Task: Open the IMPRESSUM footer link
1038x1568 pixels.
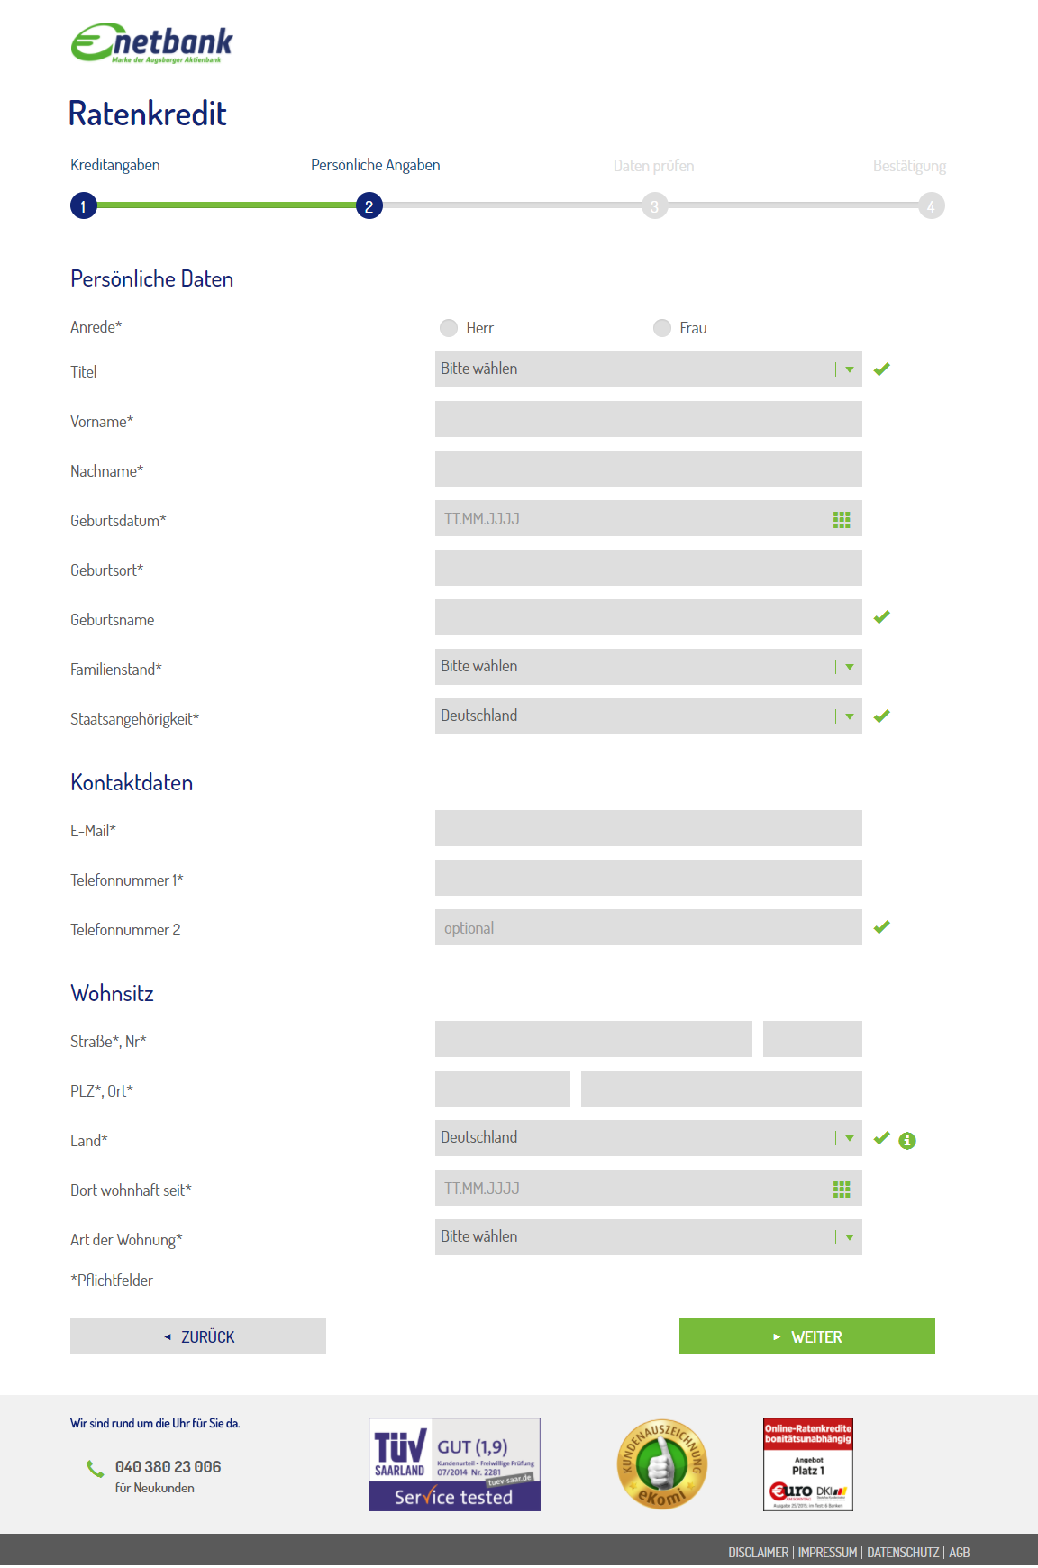Action: 827,1552
